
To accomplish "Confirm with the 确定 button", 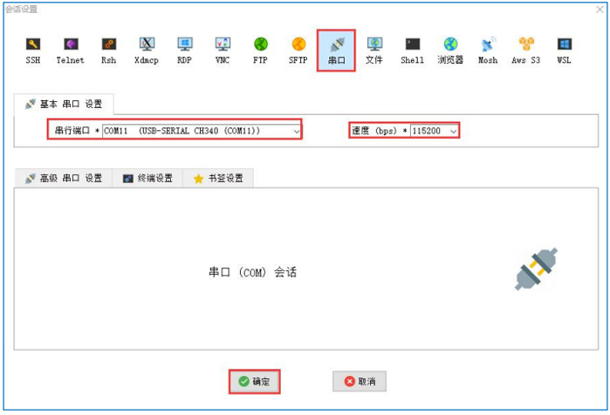I will (255, 382).
